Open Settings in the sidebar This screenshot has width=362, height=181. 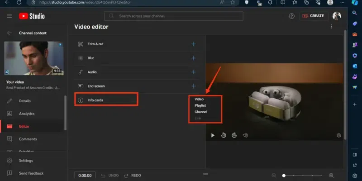coord(33,161)
